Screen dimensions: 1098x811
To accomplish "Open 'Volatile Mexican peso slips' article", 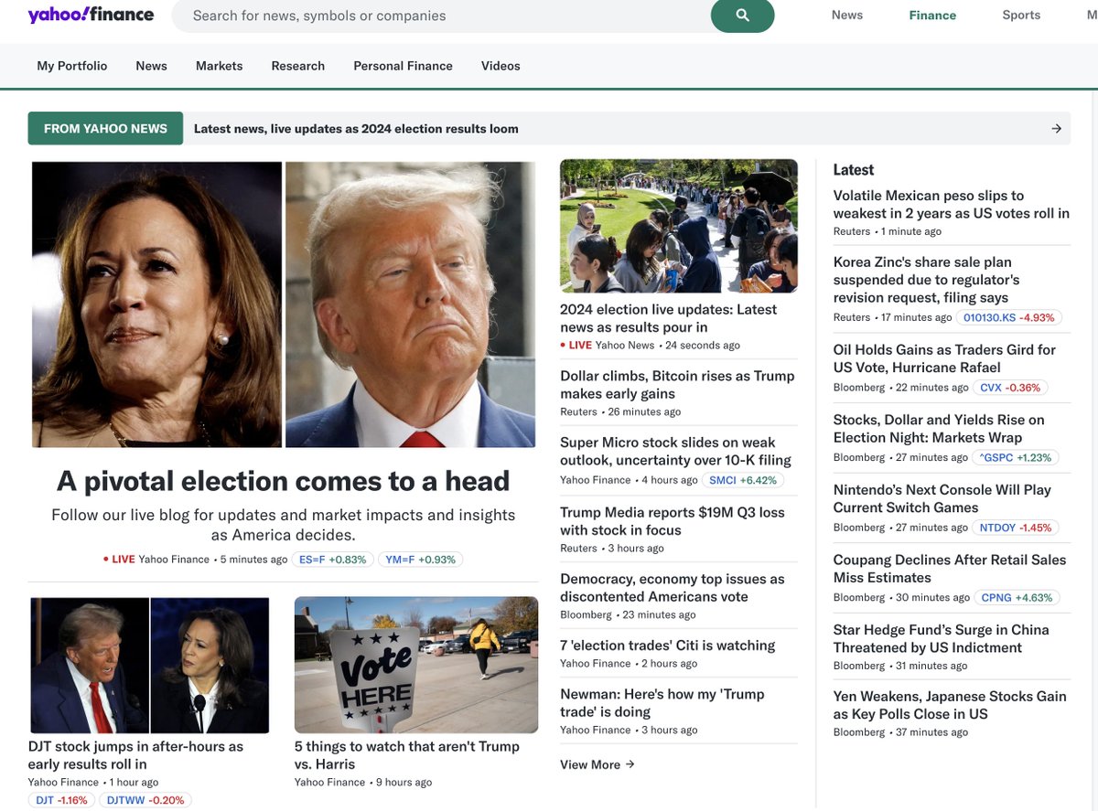I will click(x=951, y=205).
